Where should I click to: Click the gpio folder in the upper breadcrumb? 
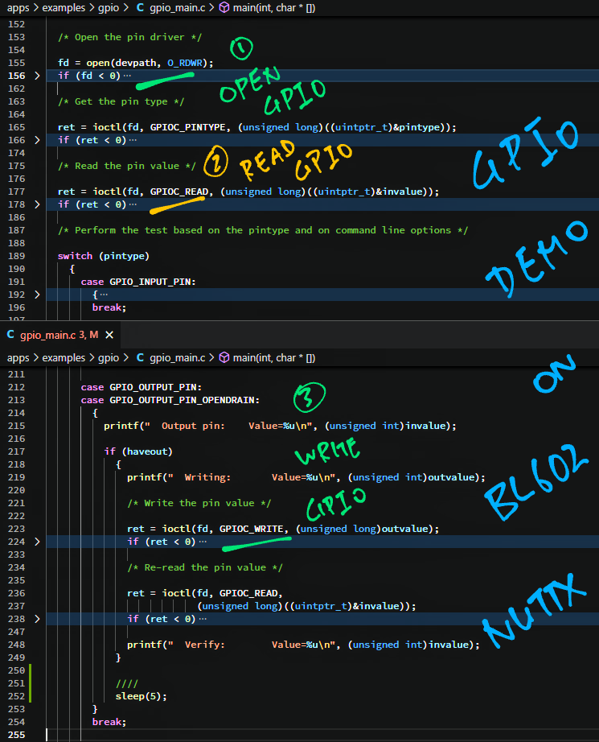coord(108,9)
